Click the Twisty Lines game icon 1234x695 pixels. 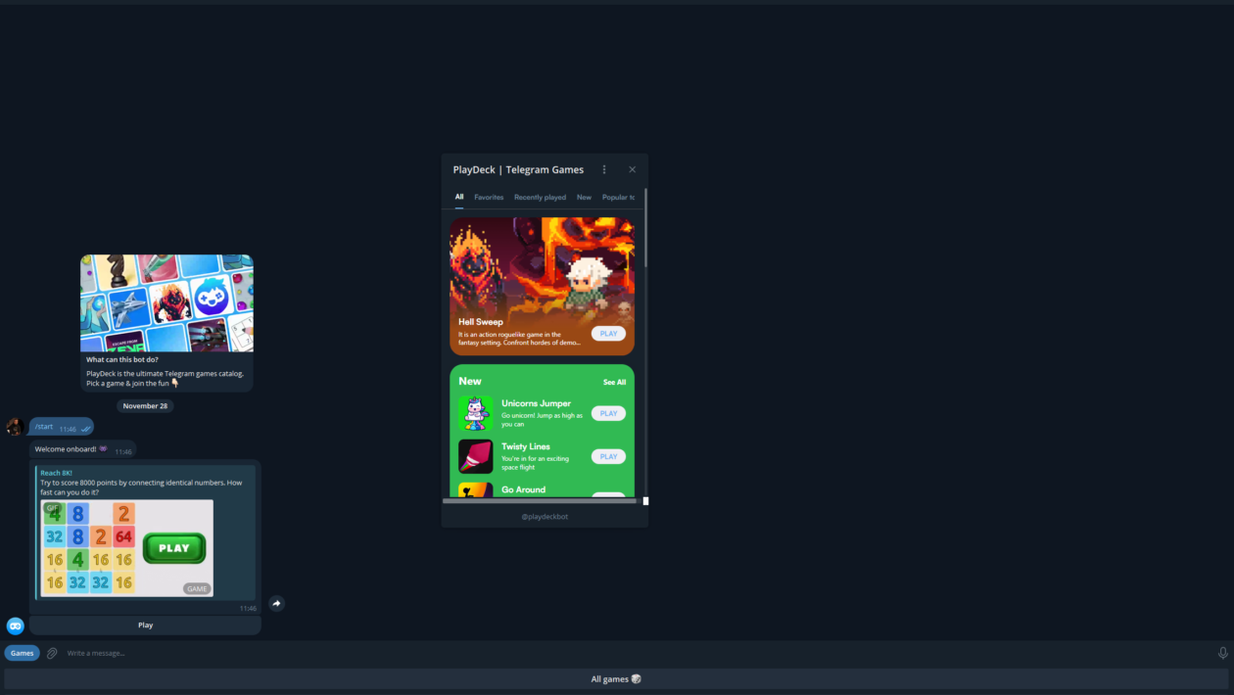coord(475,456)
